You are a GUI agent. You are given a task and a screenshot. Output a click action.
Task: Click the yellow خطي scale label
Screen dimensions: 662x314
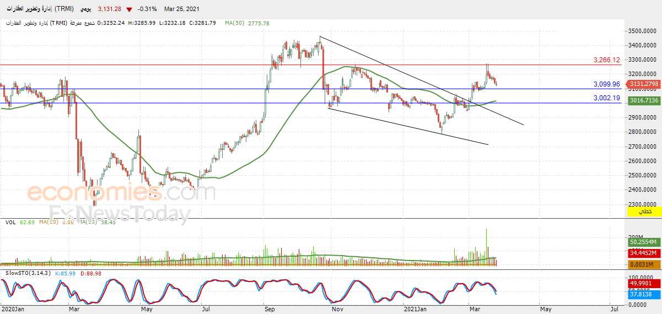tap(644, 212)
